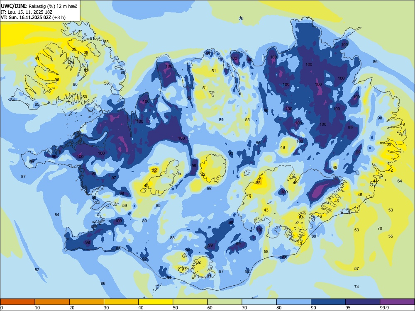Screen dimensions: 415x311
Task: Click the '40' legend tick label
Action: click(x=141, y=308)
